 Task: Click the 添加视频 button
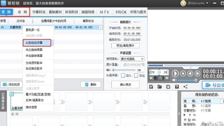point(12,85)
